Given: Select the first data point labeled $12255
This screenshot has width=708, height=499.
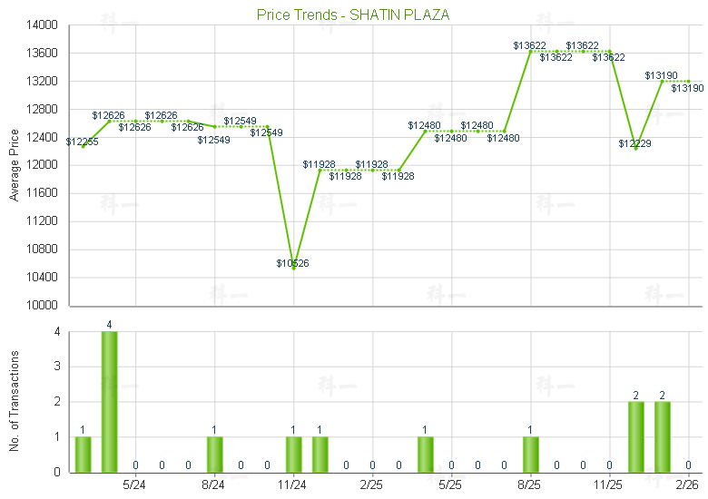Looking at the screenshot, I should click(x=83, y=146).
